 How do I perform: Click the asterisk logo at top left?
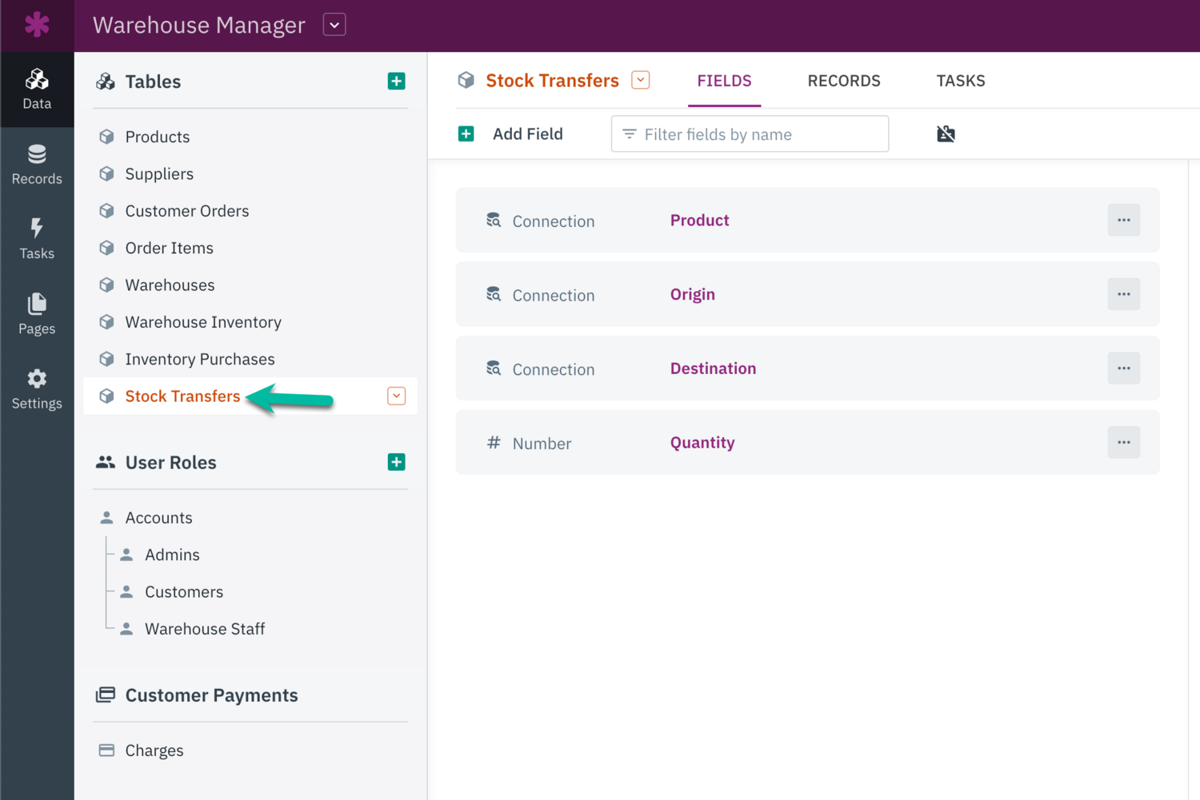tap(37, 26)
